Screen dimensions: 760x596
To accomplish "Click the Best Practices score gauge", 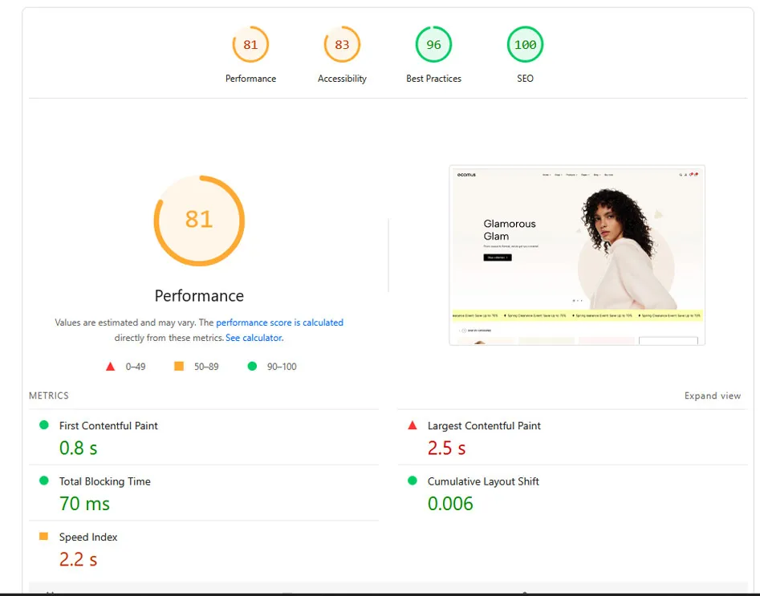I will coord(433,45).
